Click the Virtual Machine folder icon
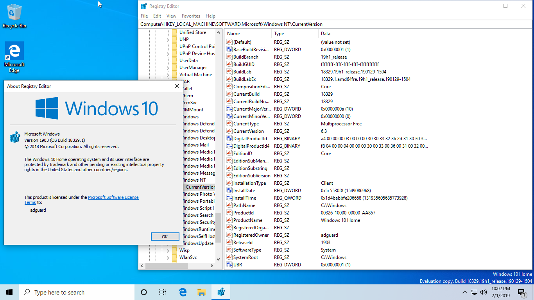This screenshot has height=300, width=534. tap(174, 75)
